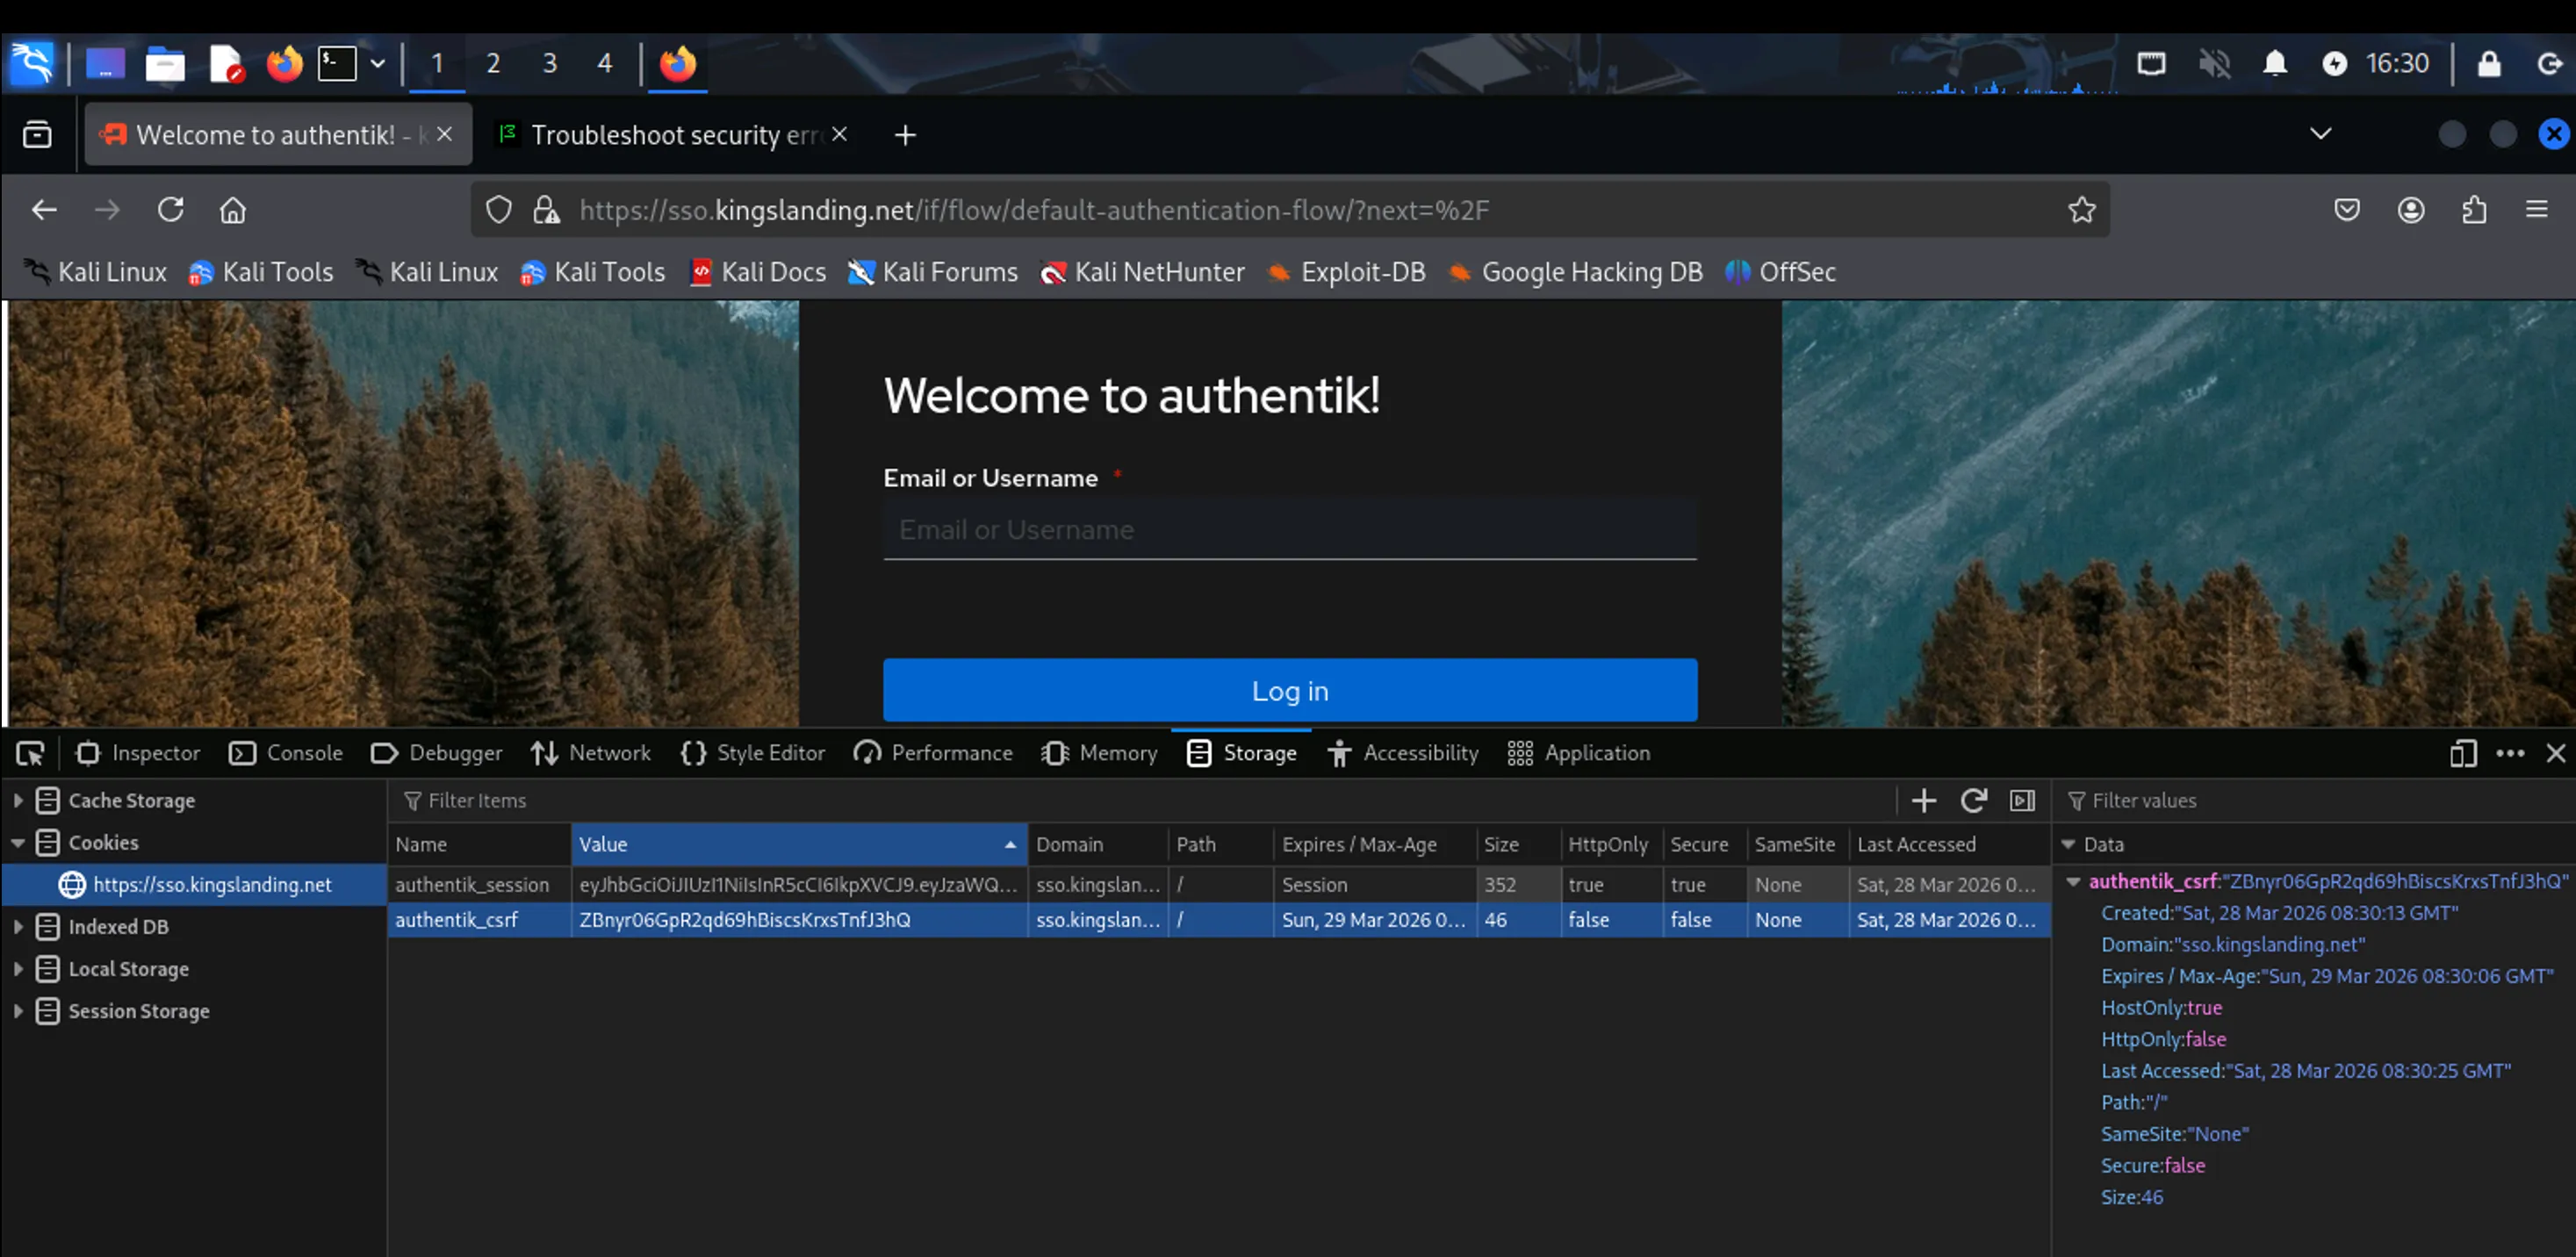This screenshot has width=2576, height=1257.
Task: Go back to previous page
Action: (x=44, y=210)
